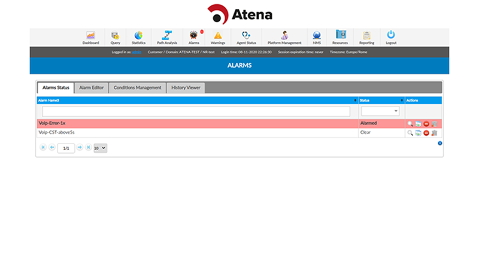Click the Query toolbar icon
This screenshot has height=271, width=479.
(x=115, y=36)
